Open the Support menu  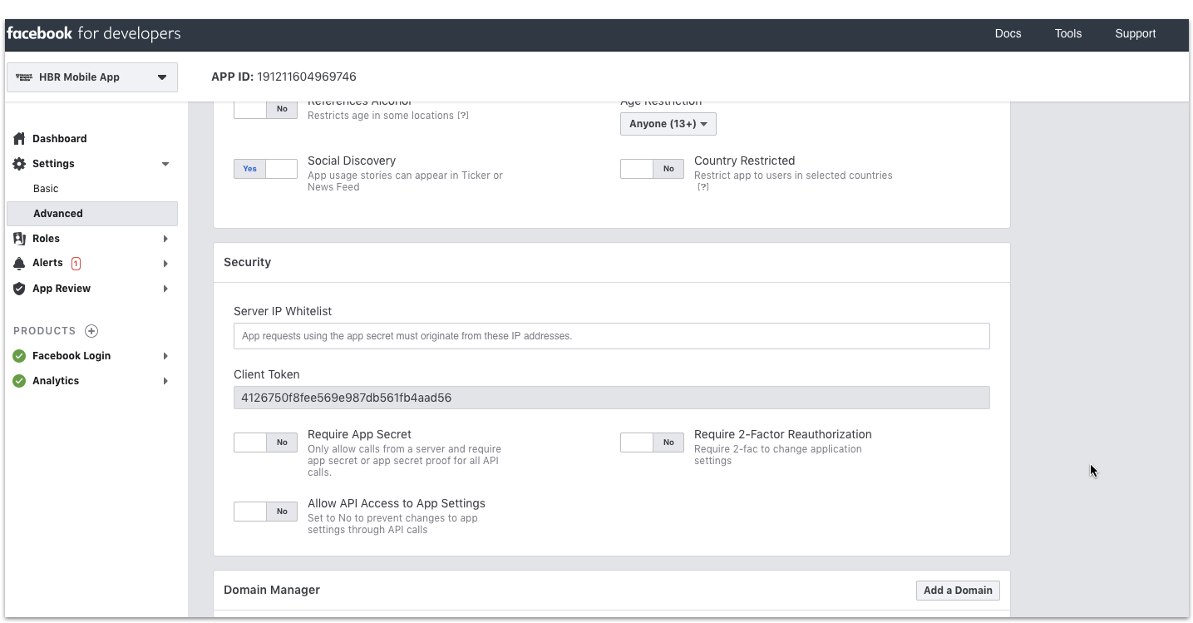[x=1136, y=34]
